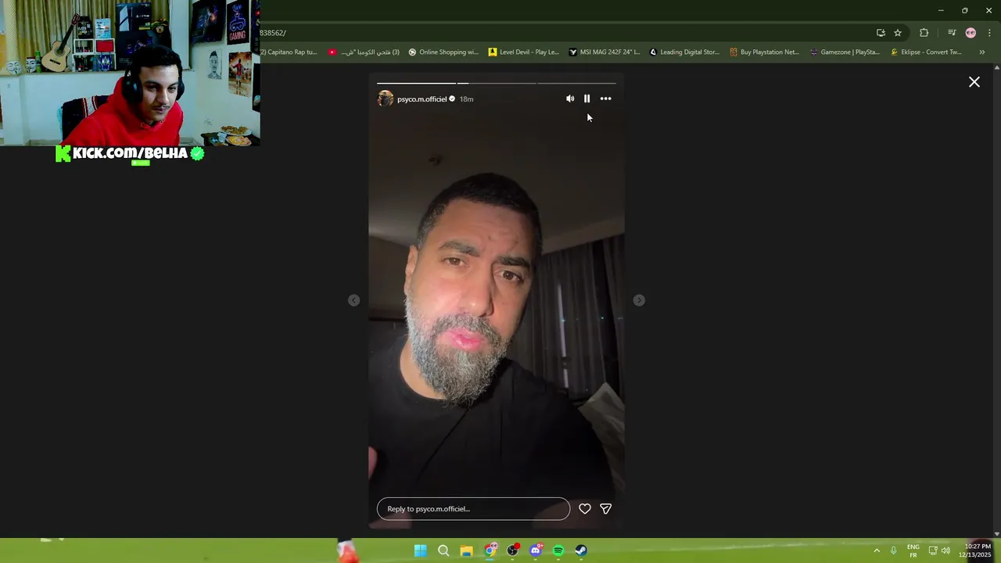Image resolution: width=1001 pixels, height=563 pixels.
Task: Click the microphone tray icon
Action: (x=893, y=550)
